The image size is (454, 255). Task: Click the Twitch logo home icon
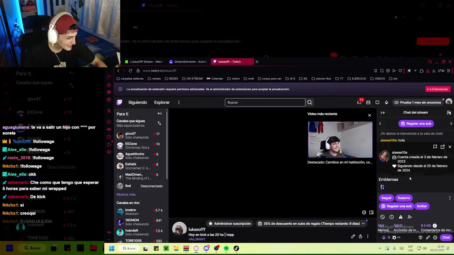(120, 102)
